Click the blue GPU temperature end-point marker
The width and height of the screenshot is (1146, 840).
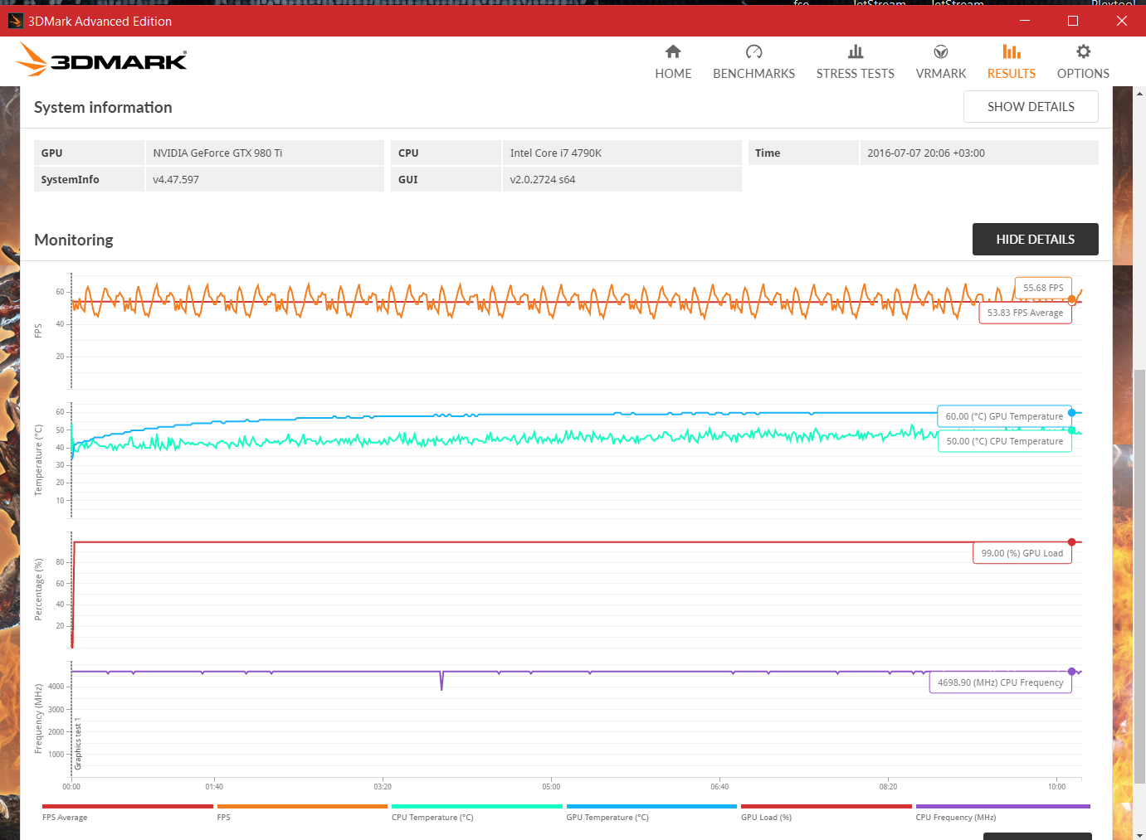point(1072,413)
